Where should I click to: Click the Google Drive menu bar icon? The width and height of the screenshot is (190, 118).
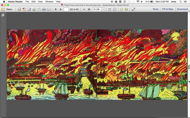pyautogui.click(x=116, y=2)
